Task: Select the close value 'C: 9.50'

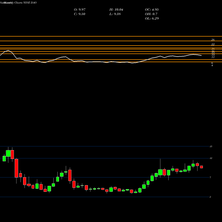Action: (79, 14)
